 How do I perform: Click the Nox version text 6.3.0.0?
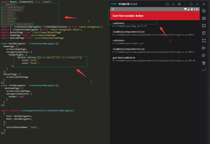click(134, 4)
